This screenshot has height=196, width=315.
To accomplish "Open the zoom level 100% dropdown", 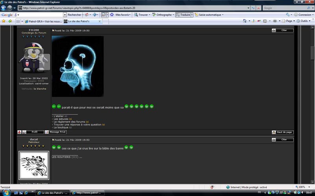I will pos(303,187).
